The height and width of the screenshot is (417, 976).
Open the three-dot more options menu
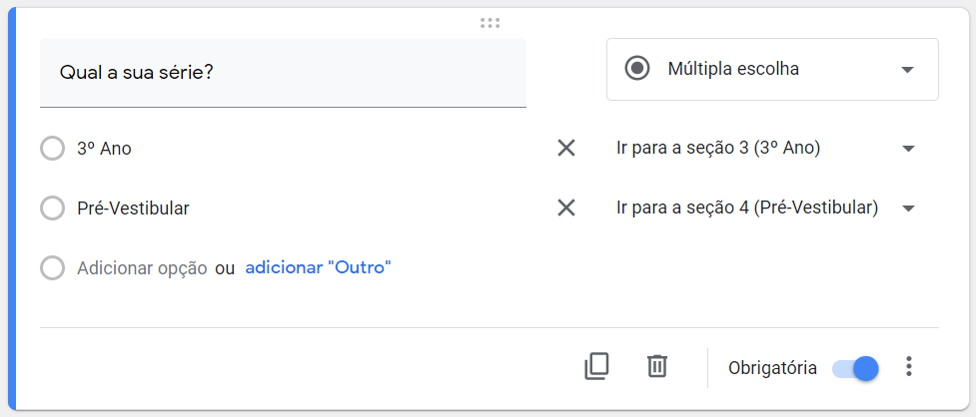pos(908,367)
